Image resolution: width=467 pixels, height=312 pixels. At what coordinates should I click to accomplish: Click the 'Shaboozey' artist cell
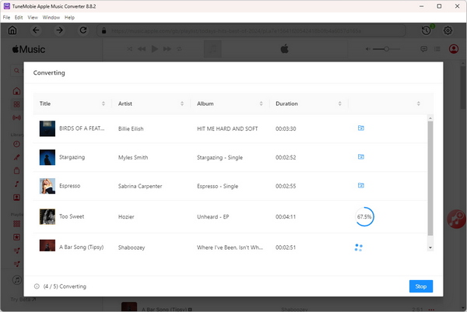(132, 247)
